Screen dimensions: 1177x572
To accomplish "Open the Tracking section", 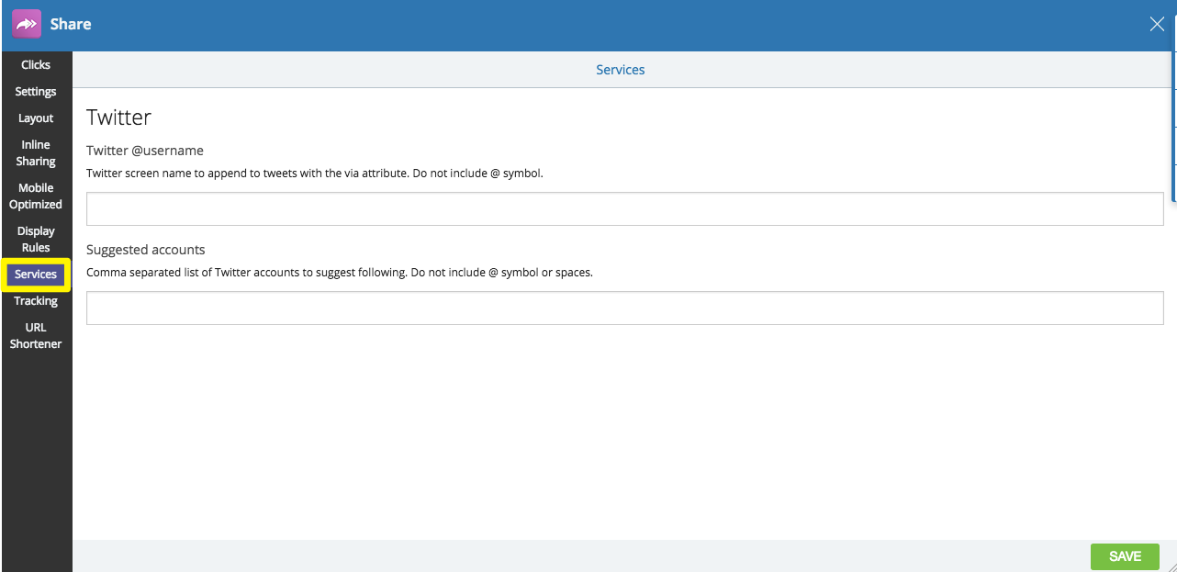I will click(36, 301).
